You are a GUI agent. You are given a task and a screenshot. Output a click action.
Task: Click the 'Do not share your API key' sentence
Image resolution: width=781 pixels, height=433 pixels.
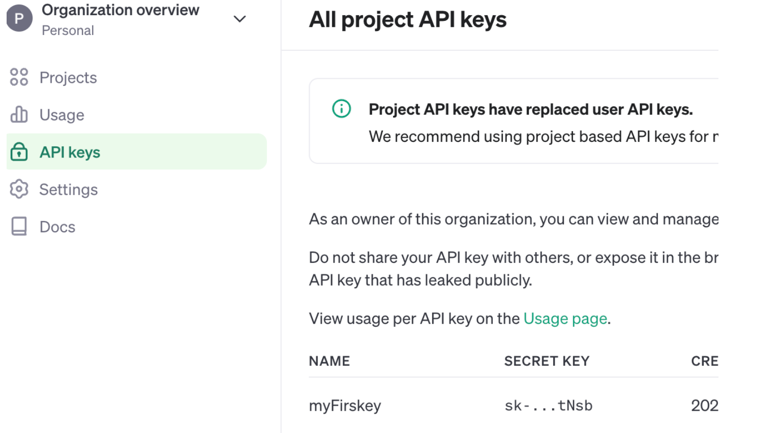(514, 258)
